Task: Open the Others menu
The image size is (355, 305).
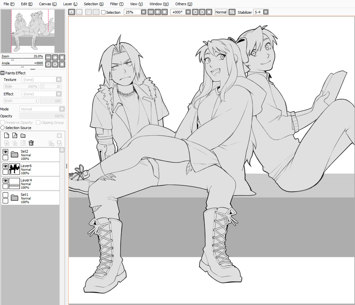Action: point(184,4)
